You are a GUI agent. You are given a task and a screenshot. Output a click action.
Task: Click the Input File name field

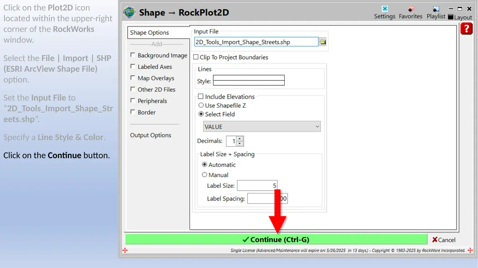pos(256,42)
